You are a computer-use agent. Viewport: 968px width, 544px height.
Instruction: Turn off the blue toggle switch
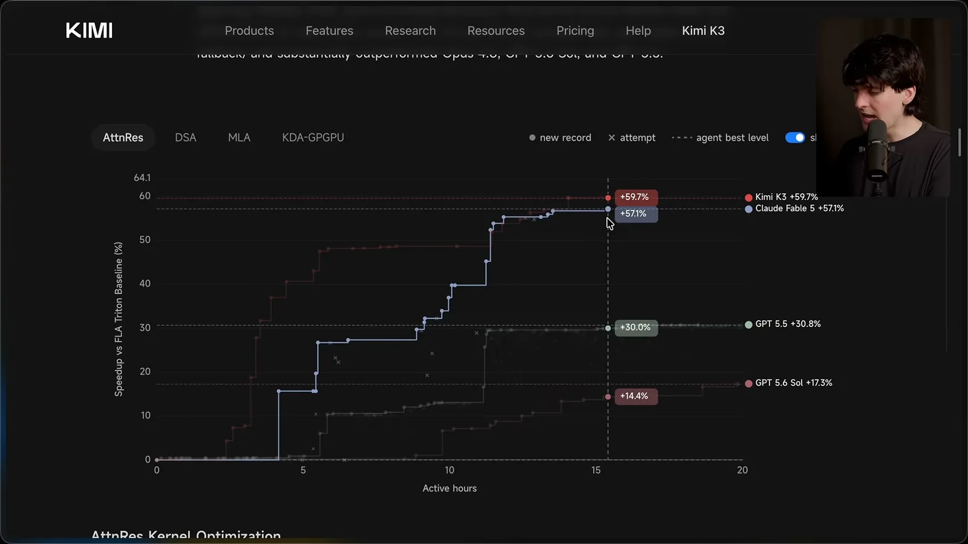(x=795, y=138)
